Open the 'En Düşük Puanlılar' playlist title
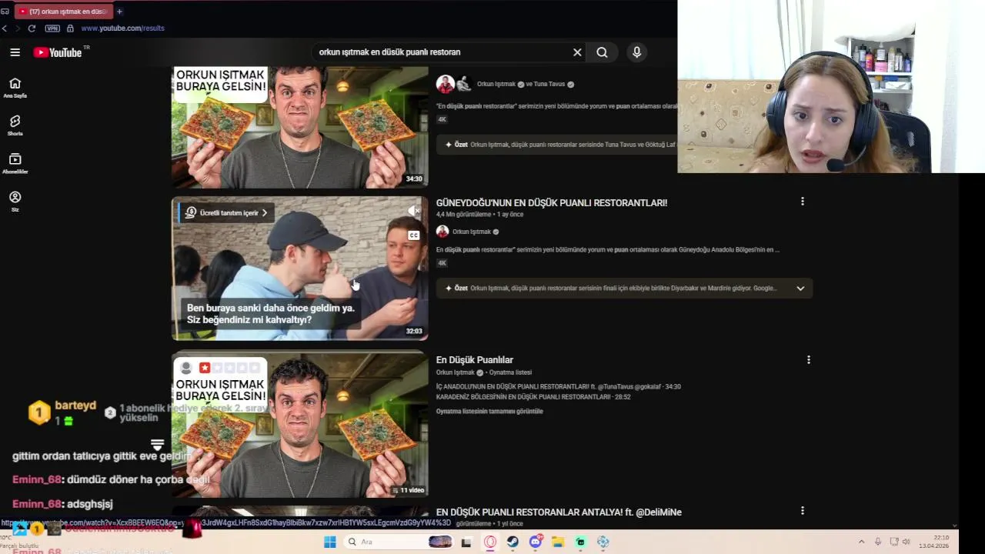Screen dimensions: 985x554 (x=475, y=360)
